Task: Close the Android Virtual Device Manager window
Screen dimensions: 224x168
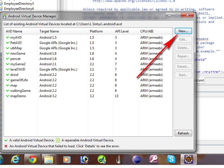Action: pyautogui.click(x=187, y=15)
